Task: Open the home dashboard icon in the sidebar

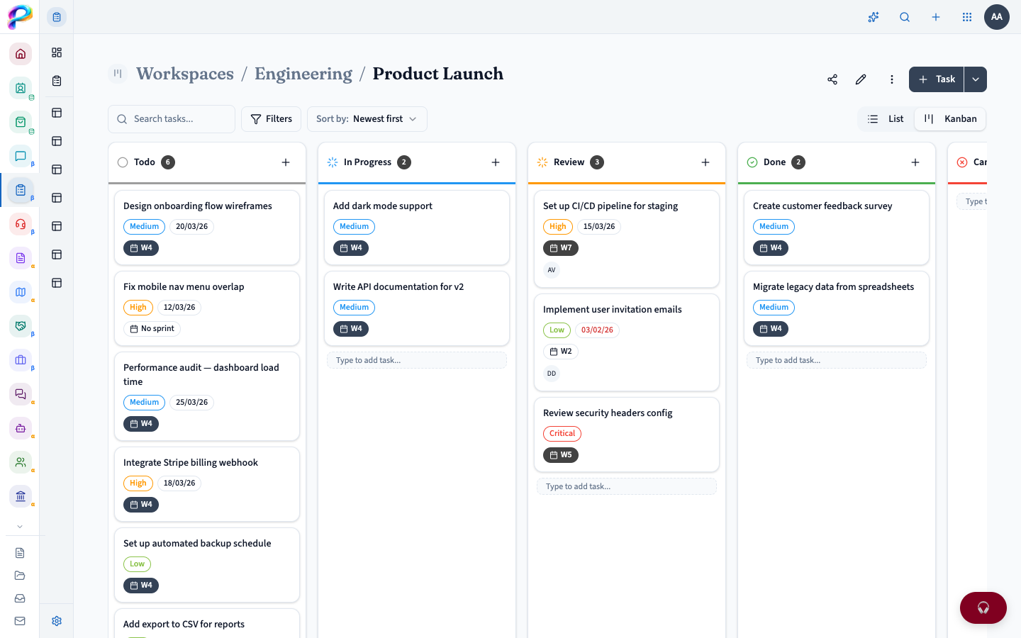Action: pos(21,53)
